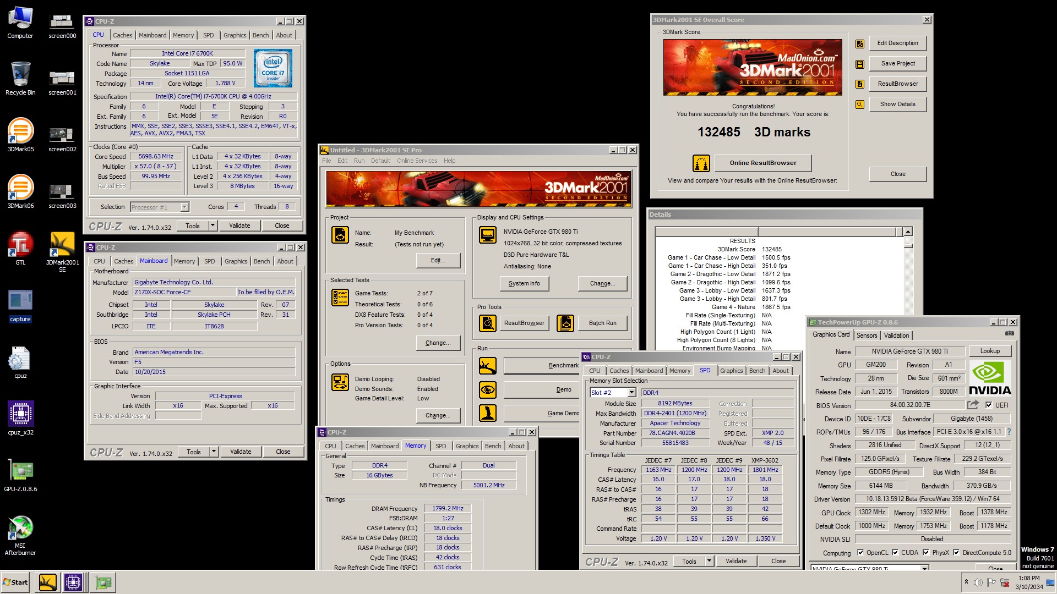Click the Demo eye icon
This screenshot has height=594, width=1057.
pos(487,390)
